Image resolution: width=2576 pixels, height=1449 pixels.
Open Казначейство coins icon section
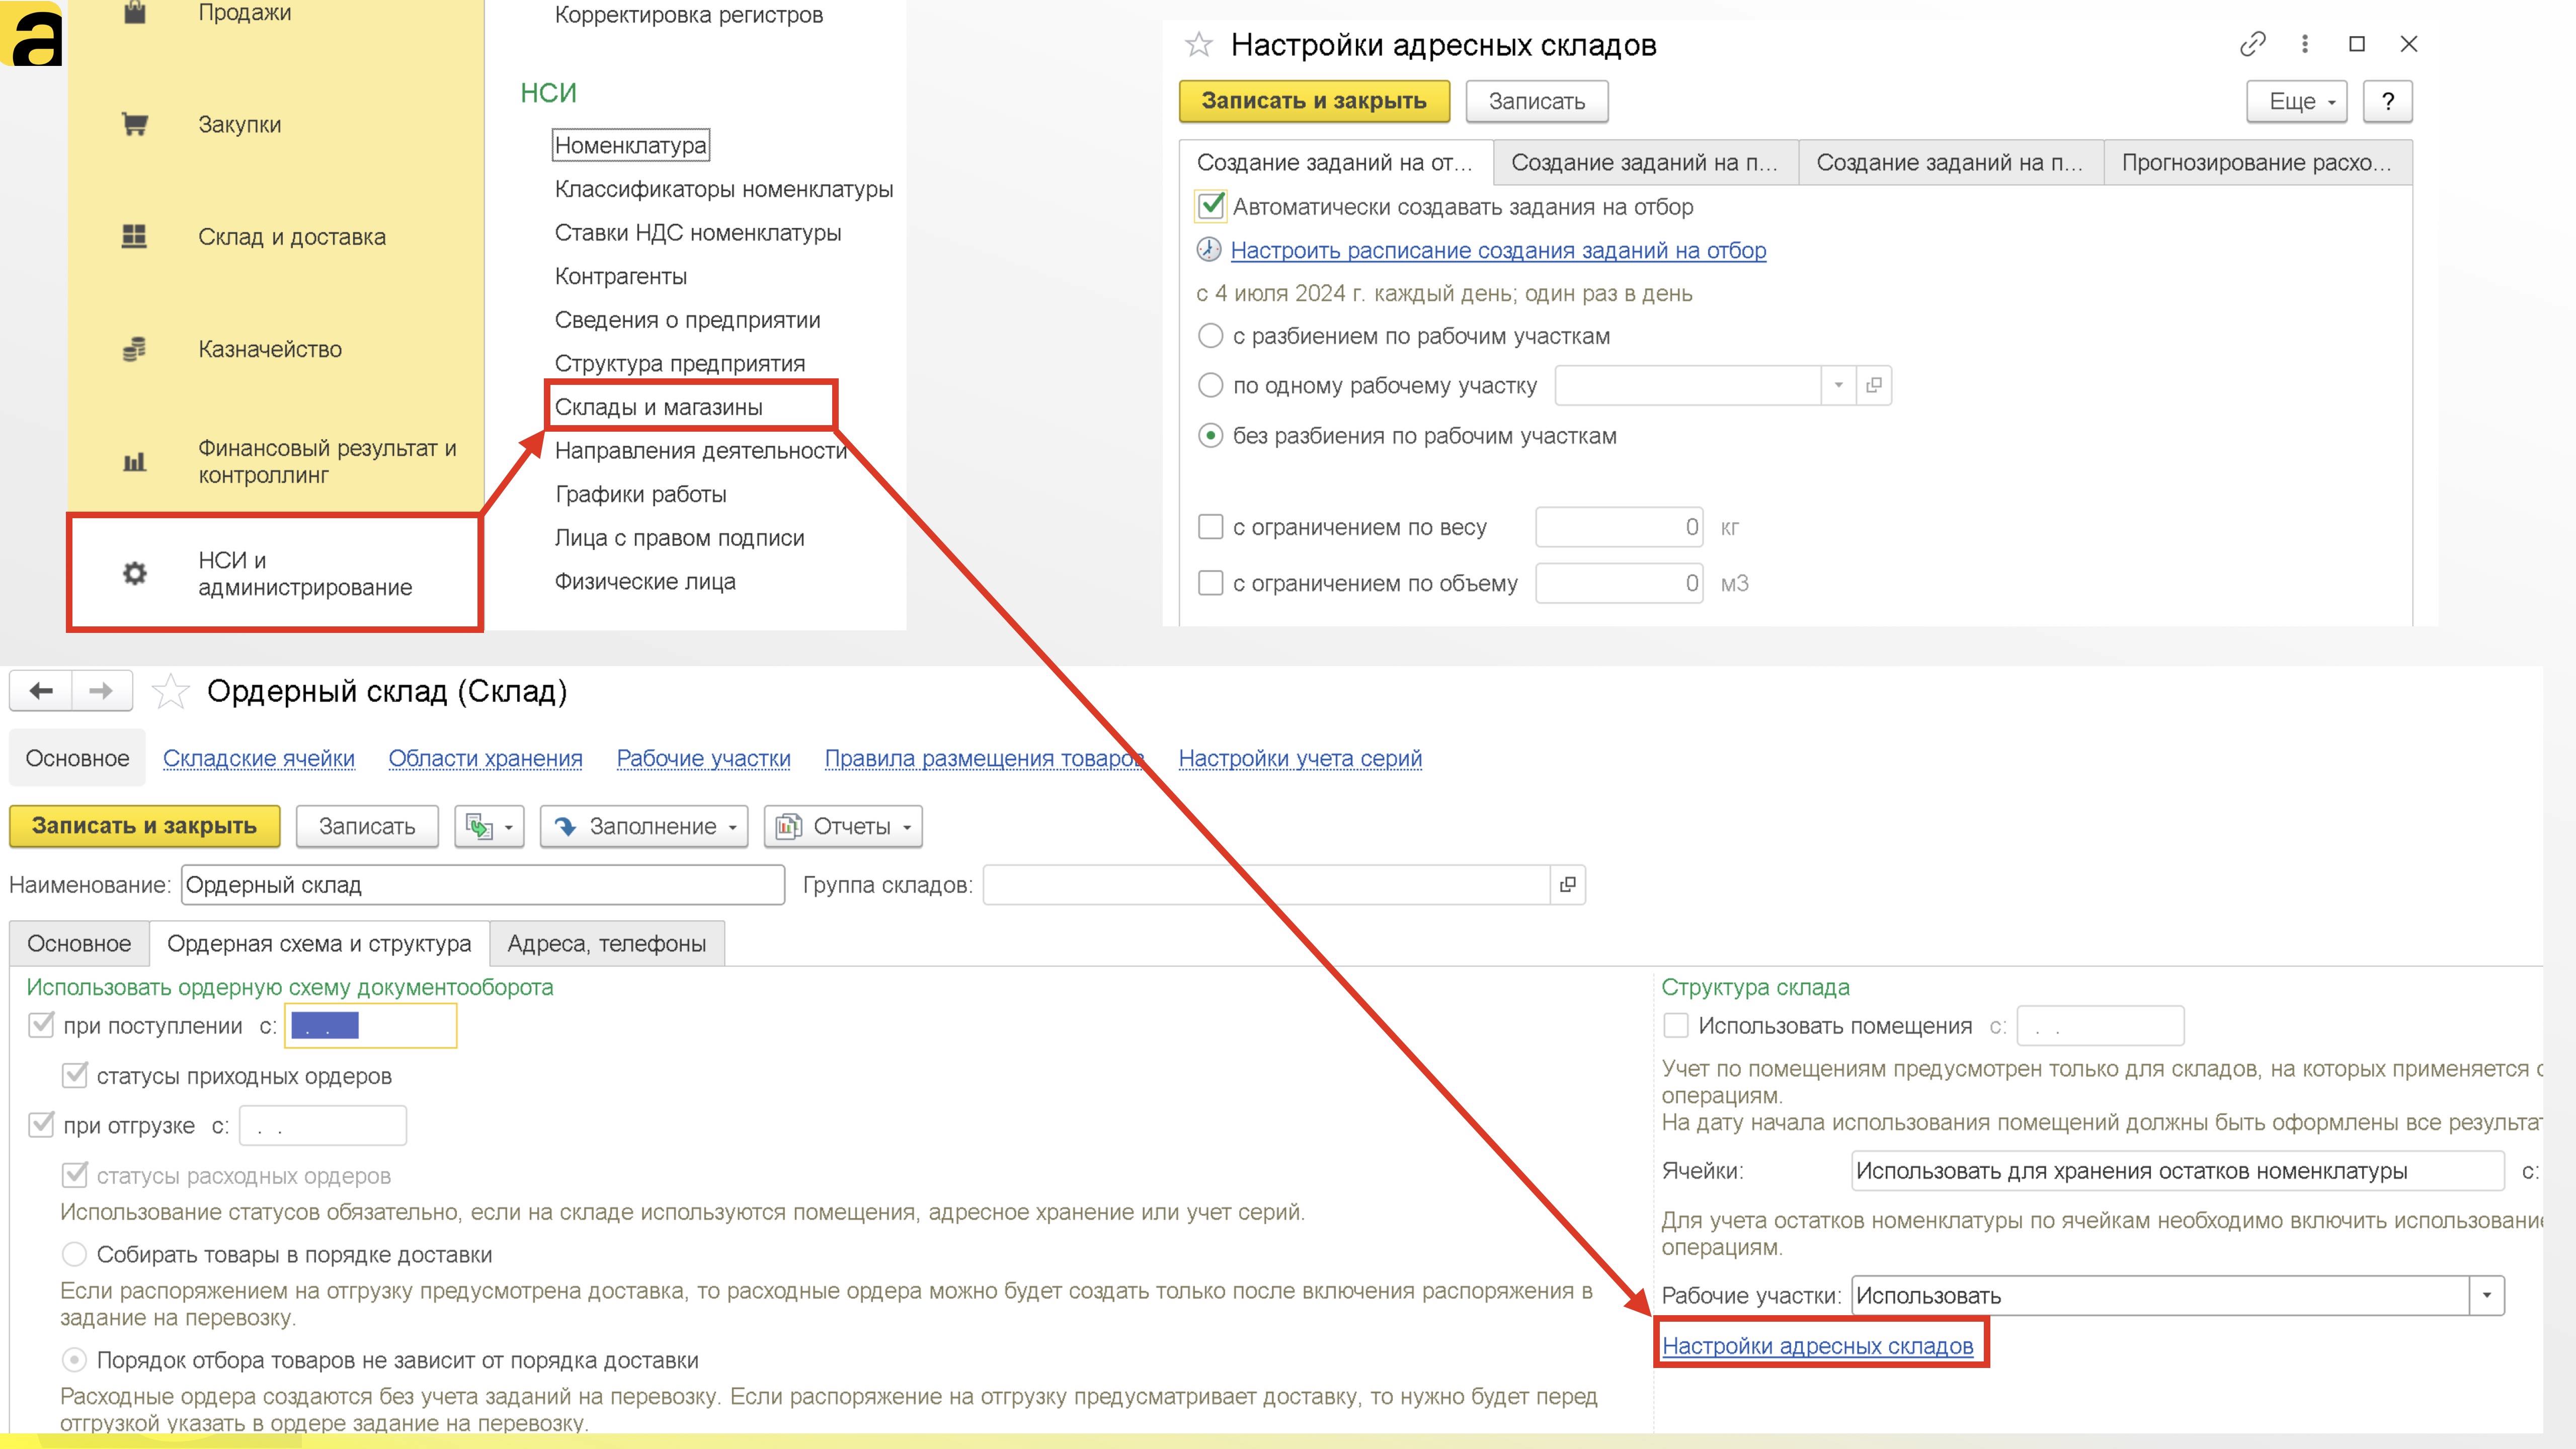click(x=134, y=349)
